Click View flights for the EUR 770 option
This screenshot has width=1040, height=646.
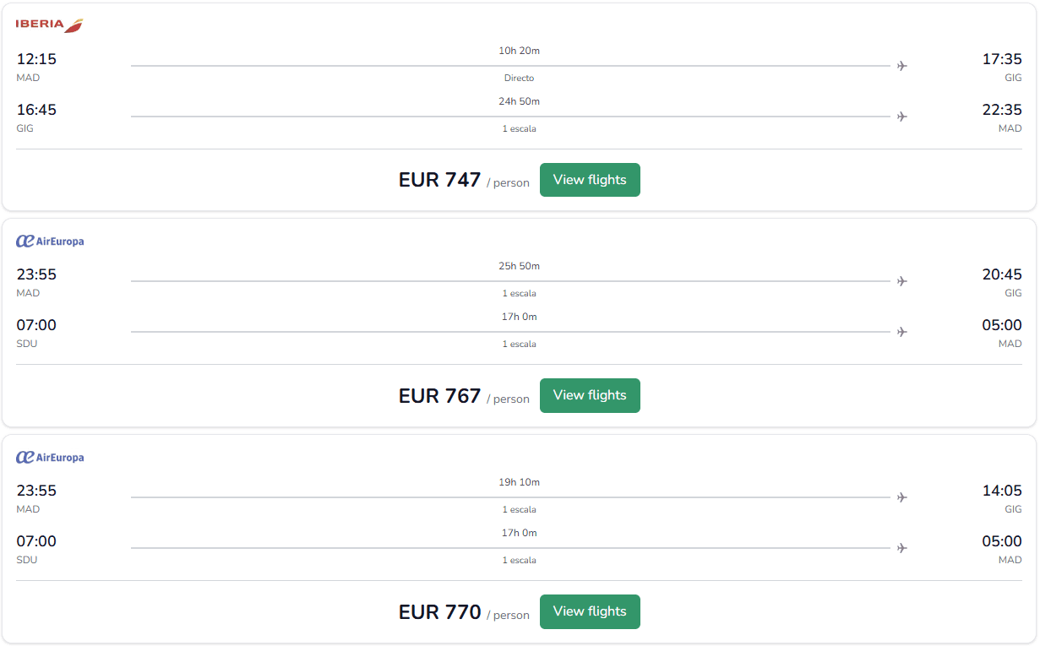pyautogui.click(x=590, y=611)
